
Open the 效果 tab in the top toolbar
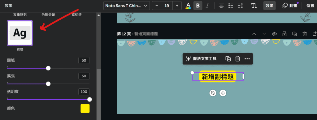(269, 6)
